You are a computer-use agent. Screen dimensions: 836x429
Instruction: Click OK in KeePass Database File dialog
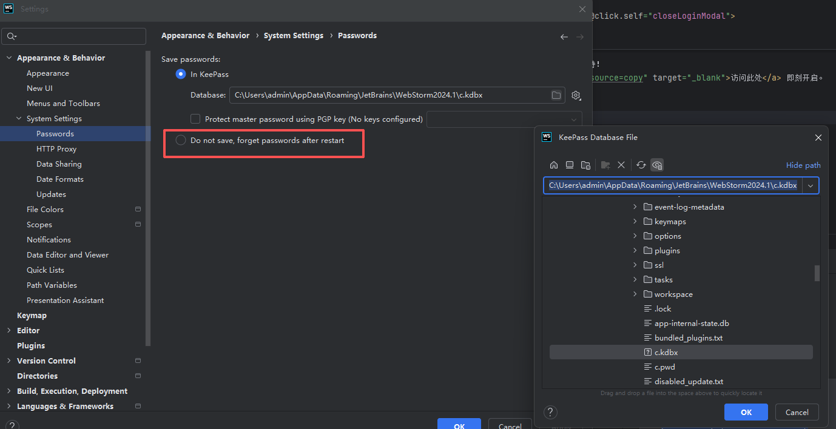746,412
